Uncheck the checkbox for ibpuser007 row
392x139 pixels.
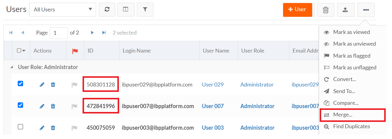[20, 105]
